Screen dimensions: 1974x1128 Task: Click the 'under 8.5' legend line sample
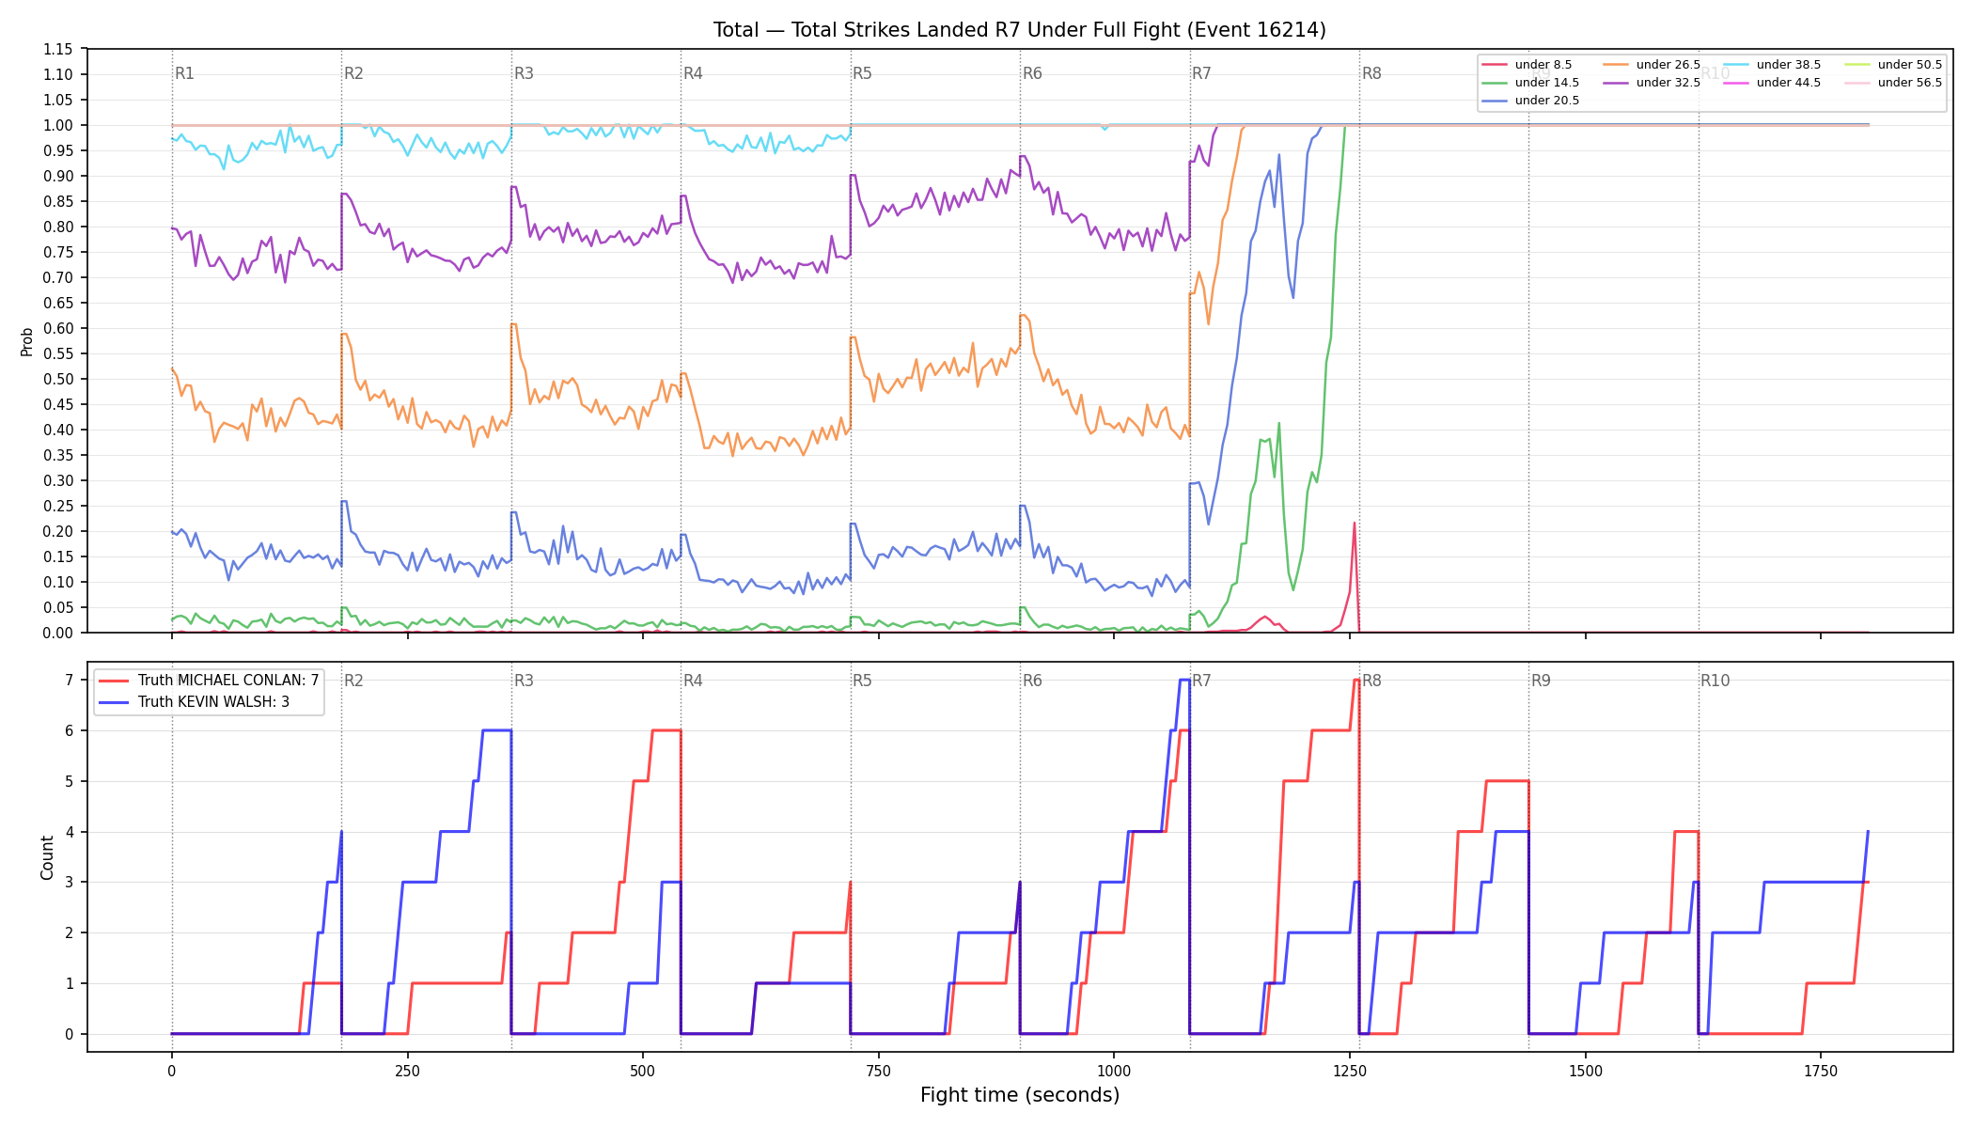click(1495, 65)
